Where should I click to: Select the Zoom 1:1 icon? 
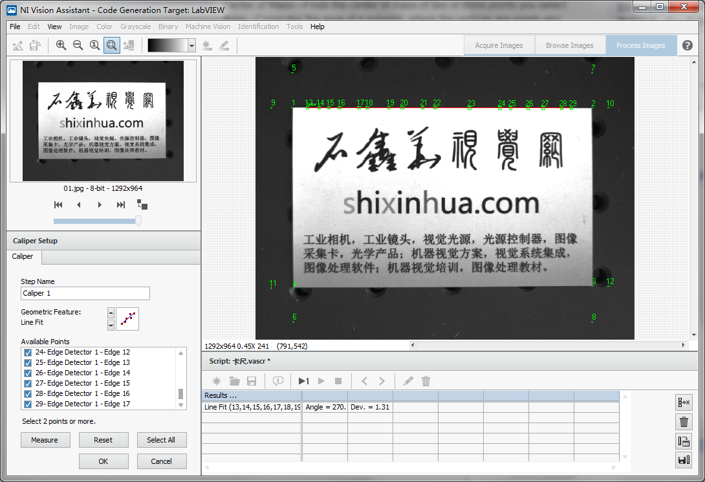click(94, 45)
